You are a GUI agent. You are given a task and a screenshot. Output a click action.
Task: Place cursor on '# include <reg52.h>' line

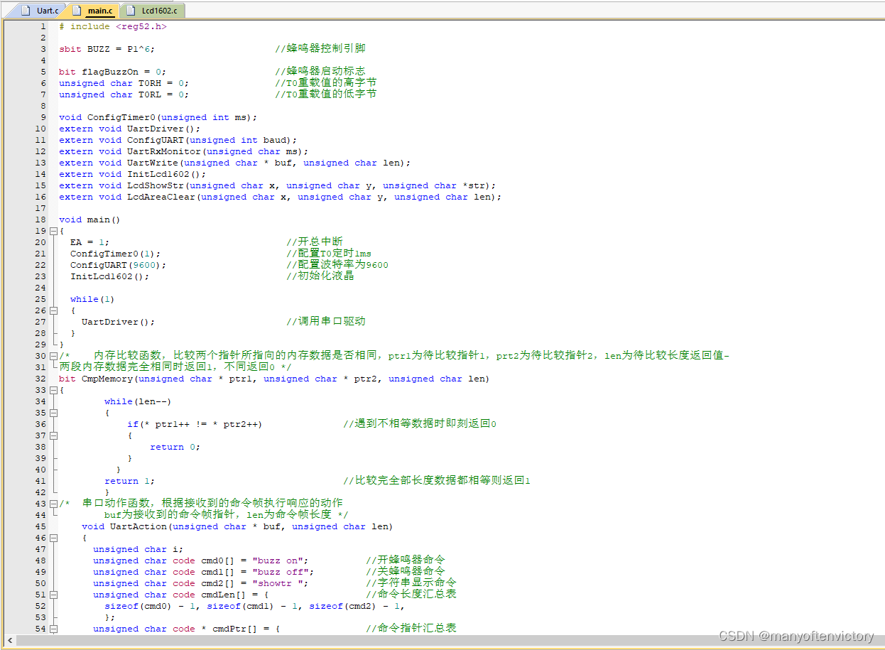click(x=113, y=26)
